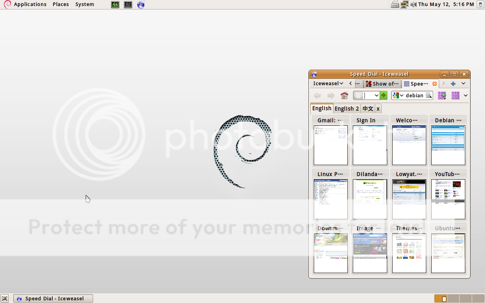Viewport: 485px width, 303px height.
Task: Click the Speed Dial - Iceweasel taskbar button
Action: pyautogui.click(x=53, y=298)
